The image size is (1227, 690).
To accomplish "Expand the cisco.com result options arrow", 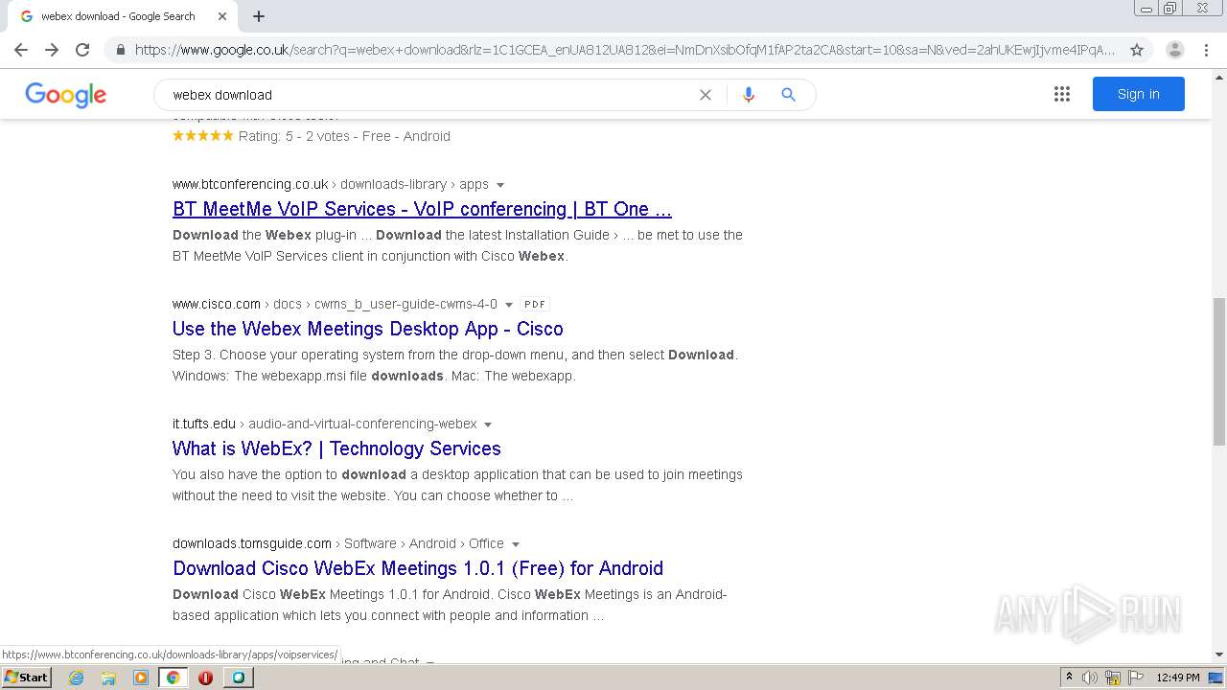I will point(509,305).
